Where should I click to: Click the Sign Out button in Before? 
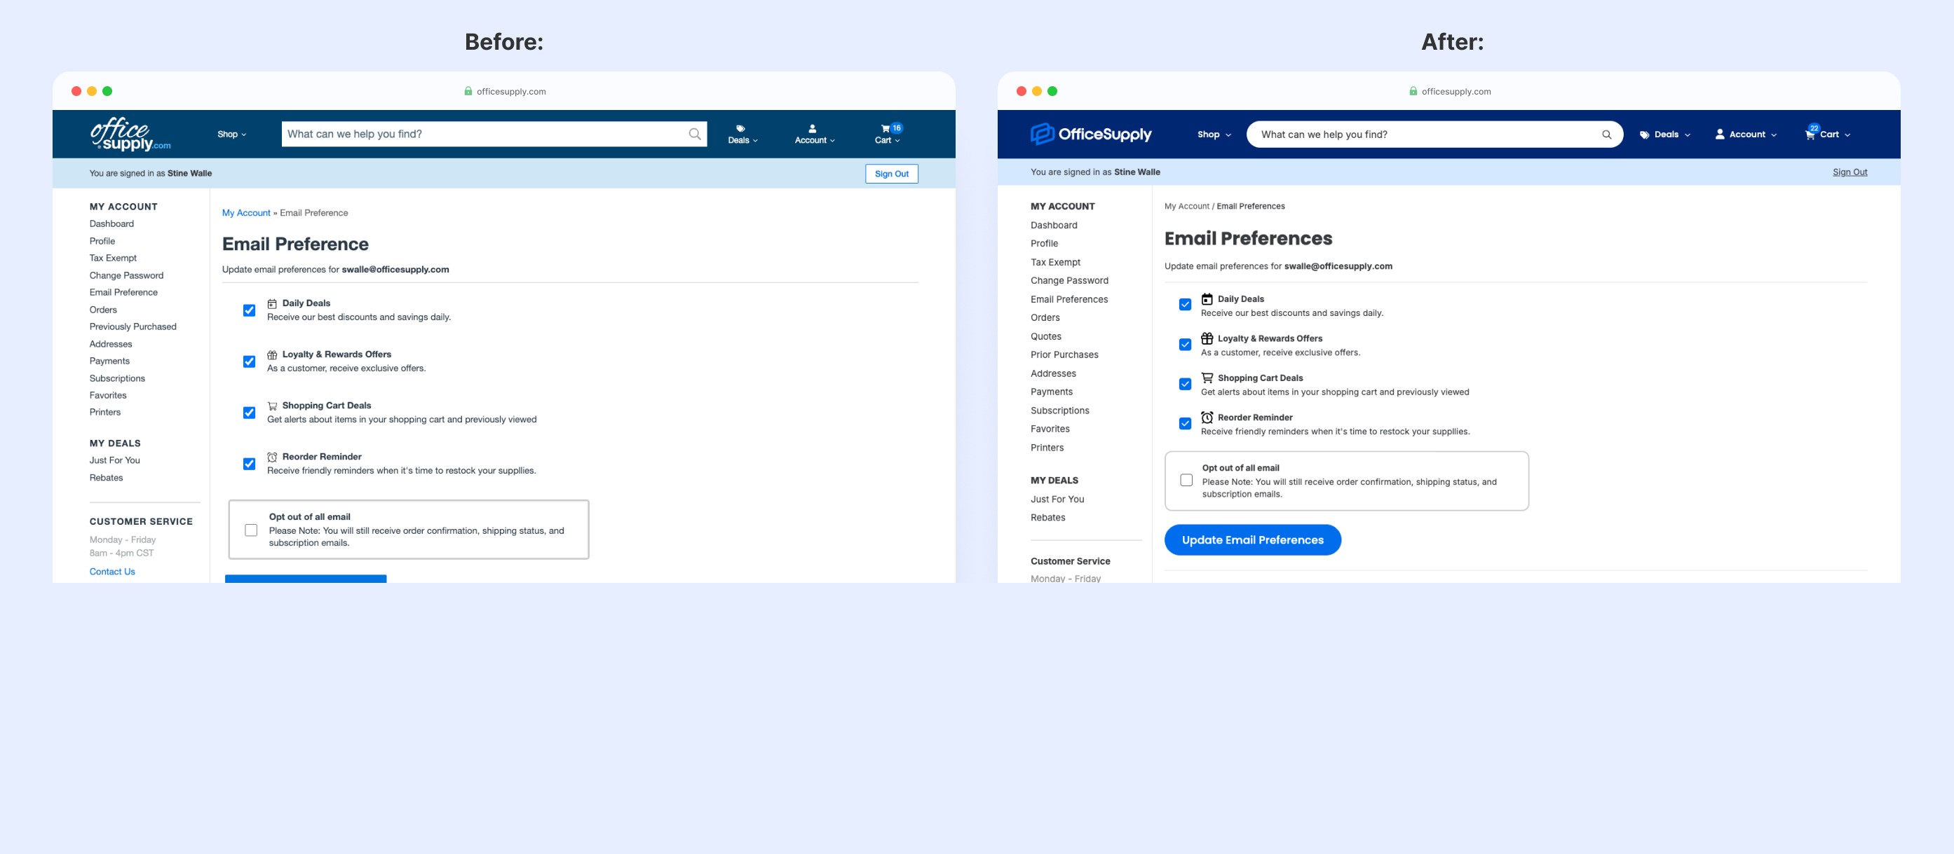click(x=891, y=174)
